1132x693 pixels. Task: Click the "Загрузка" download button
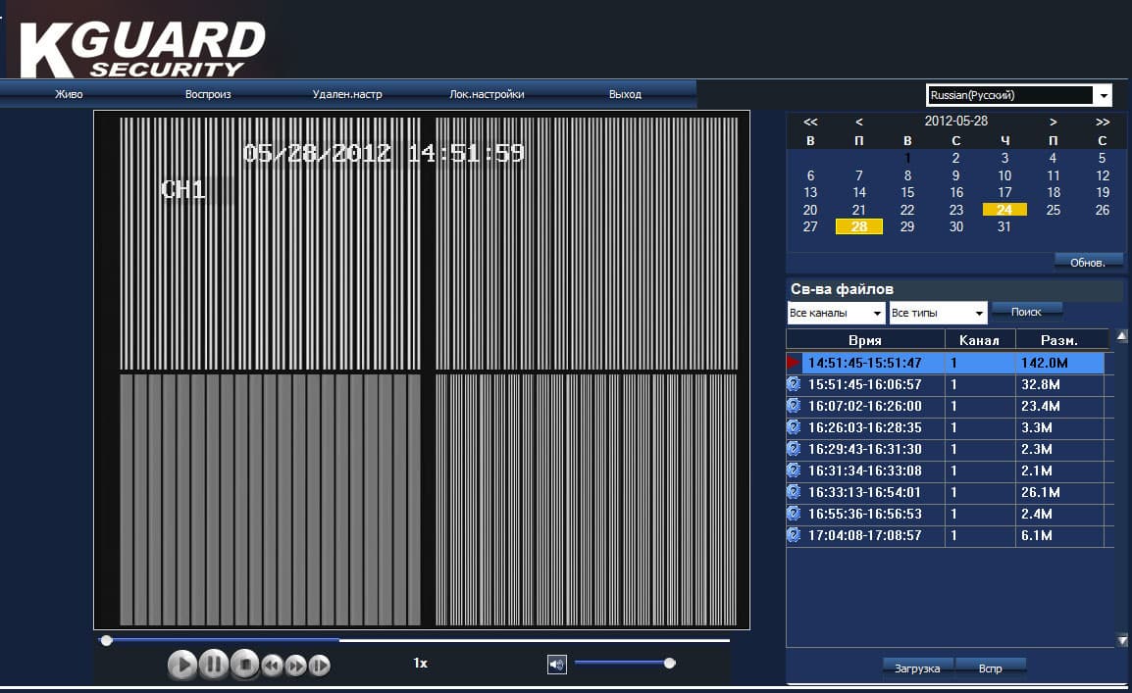pos(917,668)
